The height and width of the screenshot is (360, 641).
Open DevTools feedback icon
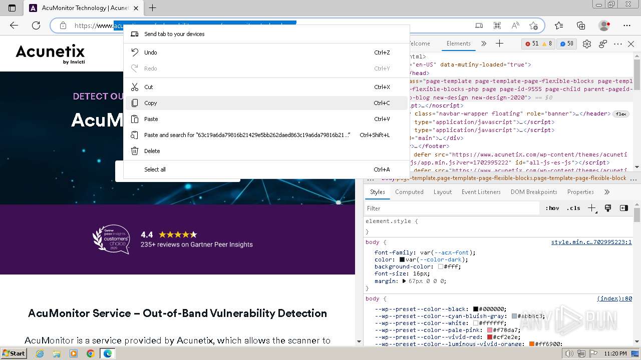click(603, 44)
